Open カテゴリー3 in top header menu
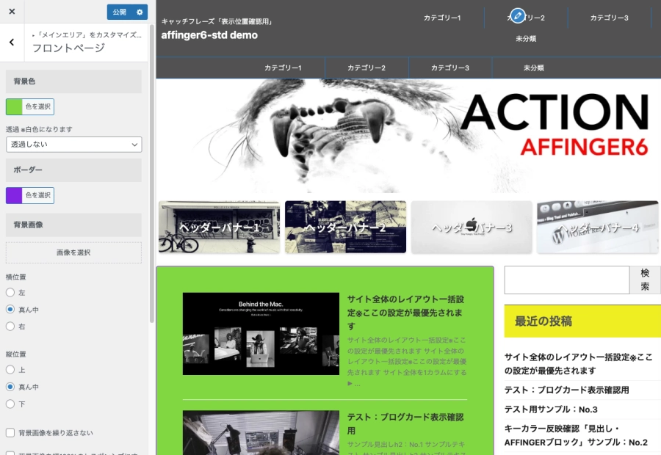The width and height of the screenshot is (661, 455). point(609,18)
